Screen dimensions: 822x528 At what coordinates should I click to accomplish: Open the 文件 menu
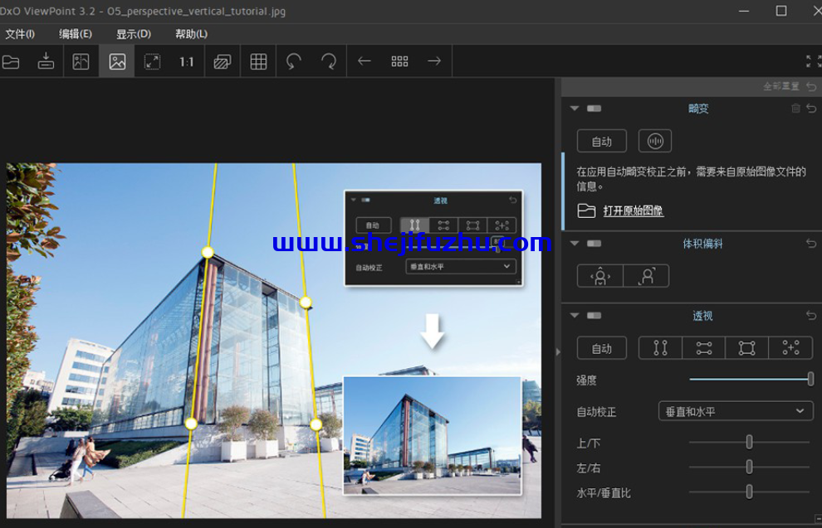coord(20,34)
